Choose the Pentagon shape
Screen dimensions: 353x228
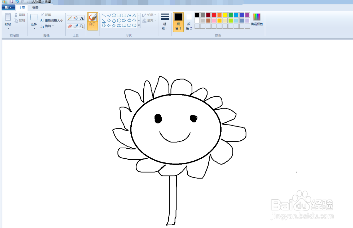click(114, 20)
